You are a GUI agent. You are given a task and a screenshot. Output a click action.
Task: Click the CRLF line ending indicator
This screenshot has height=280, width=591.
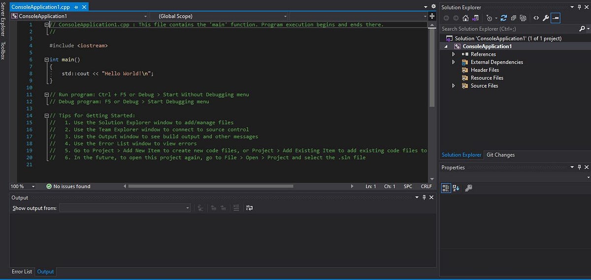click(427, 186)
